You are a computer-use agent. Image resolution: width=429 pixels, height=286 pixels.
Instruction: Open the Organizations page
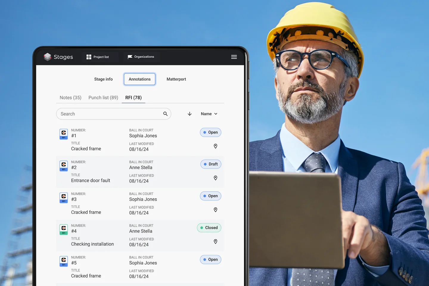click(141, 57)
